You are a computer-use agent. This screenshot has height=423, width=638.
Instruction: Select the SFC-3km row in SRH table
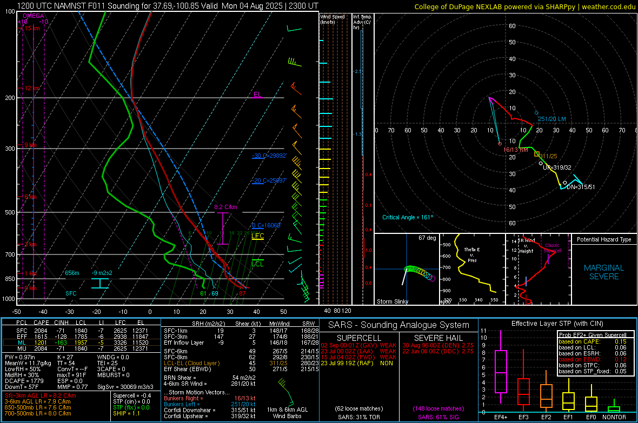[241, 337]
